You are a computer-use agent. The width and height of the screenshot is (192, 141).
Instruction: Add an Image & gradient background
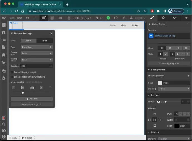pos(188,76)
